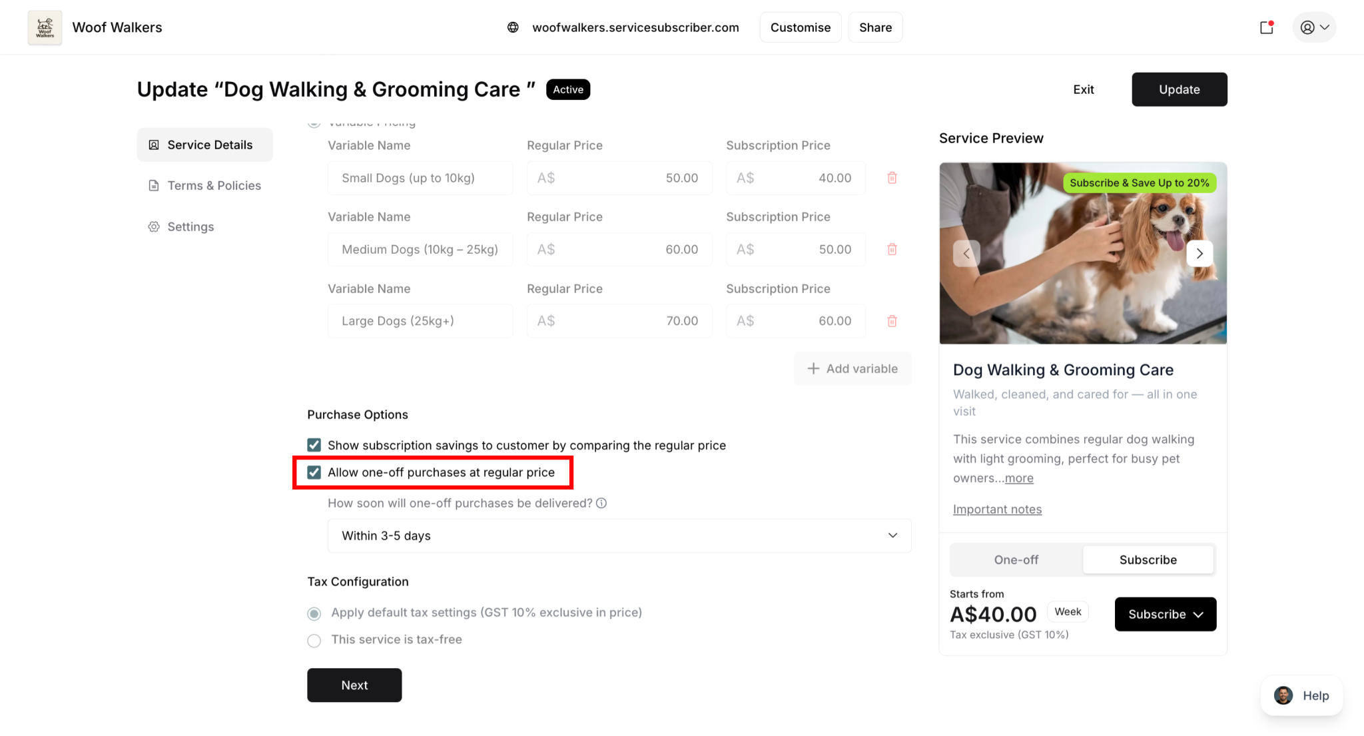Remove the Large Dogs pricing variable
The height and width of the screenshot is (736, 1364).
(x=892, y=321)
